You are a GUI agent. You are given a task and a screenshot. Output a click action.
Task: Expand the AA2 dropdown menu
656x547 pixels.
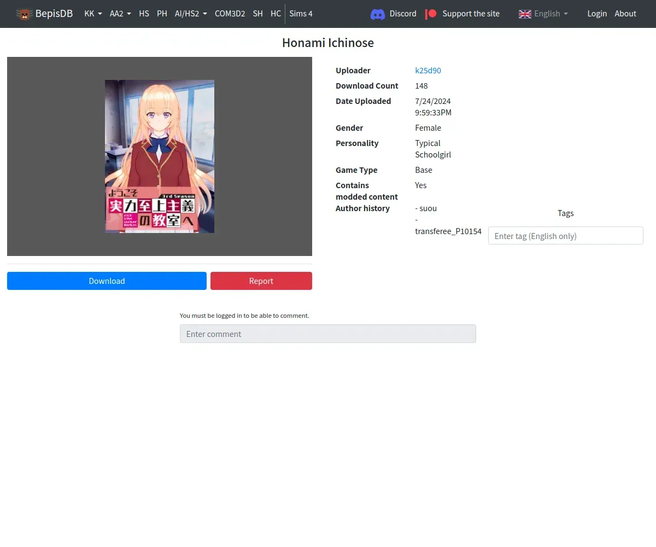pyautogui.click(x=120, y=14)
